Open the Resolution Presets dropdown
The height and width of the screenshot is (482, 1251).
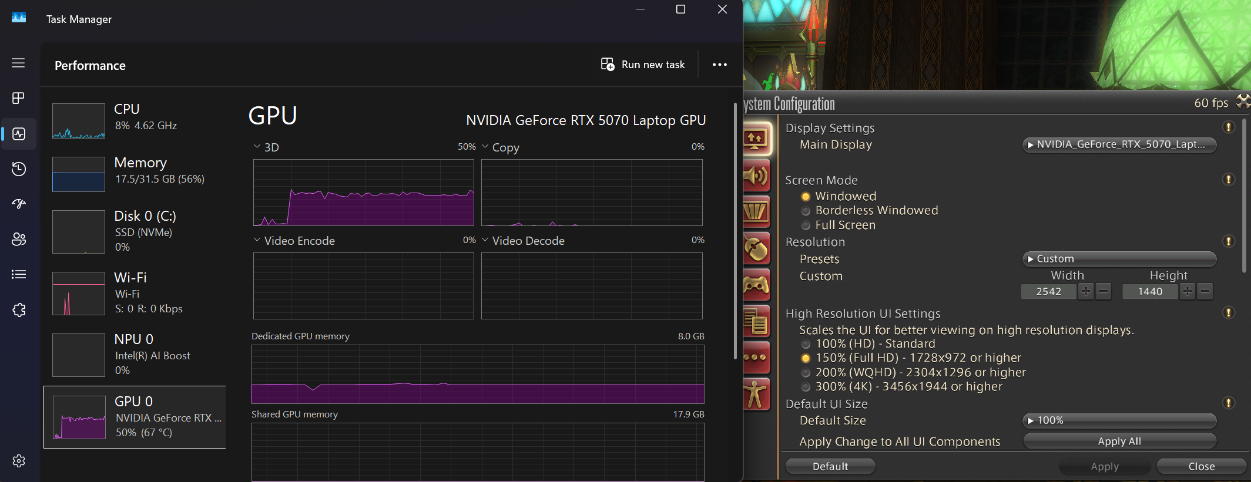[x=1119, y=259]
